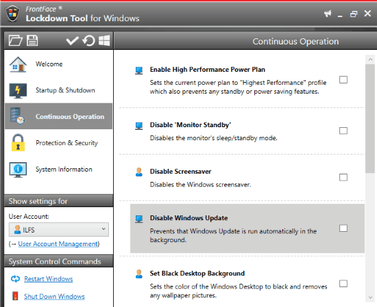Viewport: 377px width, 307px height.
Task: Click user icon beside Disable Screensaver
Action: [x=139, y=172]
